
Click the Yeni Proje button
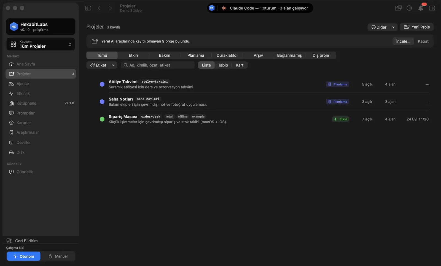tap(417, 27)
